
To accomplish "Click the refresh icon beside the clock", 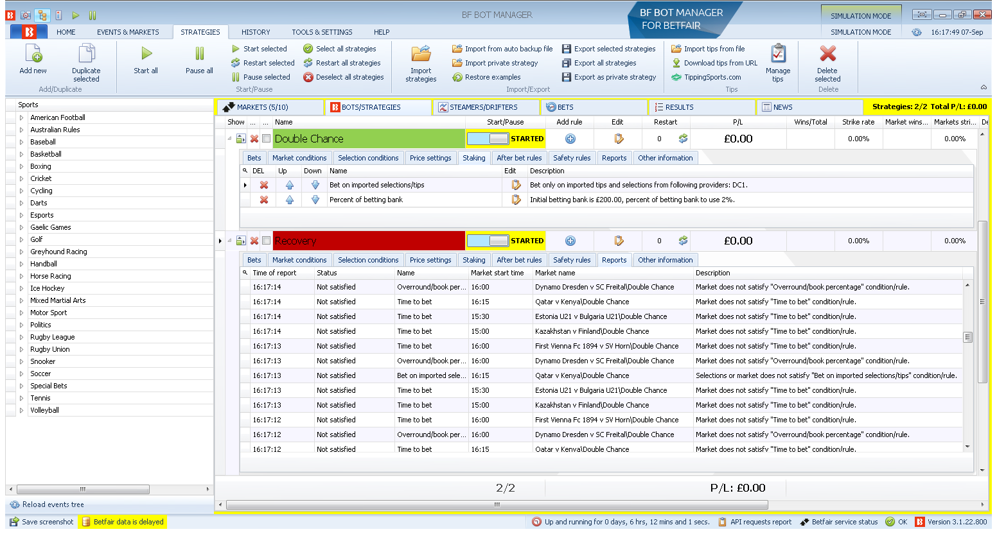I will [x=917, y=32].
